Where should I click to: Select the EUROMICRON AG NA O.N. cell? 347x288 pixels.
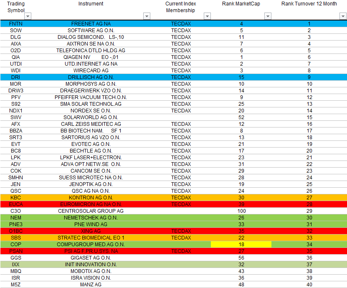tap(91, 204)
